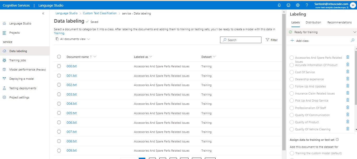Screen dimensions: 357x159
Task: Expand the Labeled as column filter
Action: 150,57
